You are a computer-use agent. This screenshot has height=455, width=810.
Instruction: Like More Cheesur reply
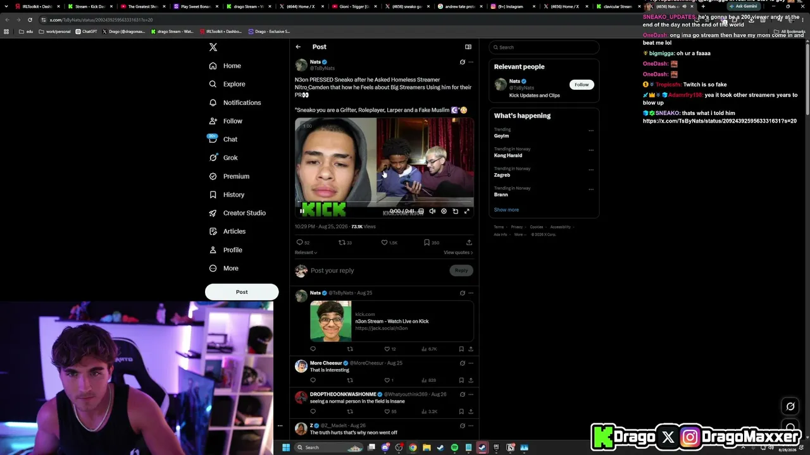(389, 380)
